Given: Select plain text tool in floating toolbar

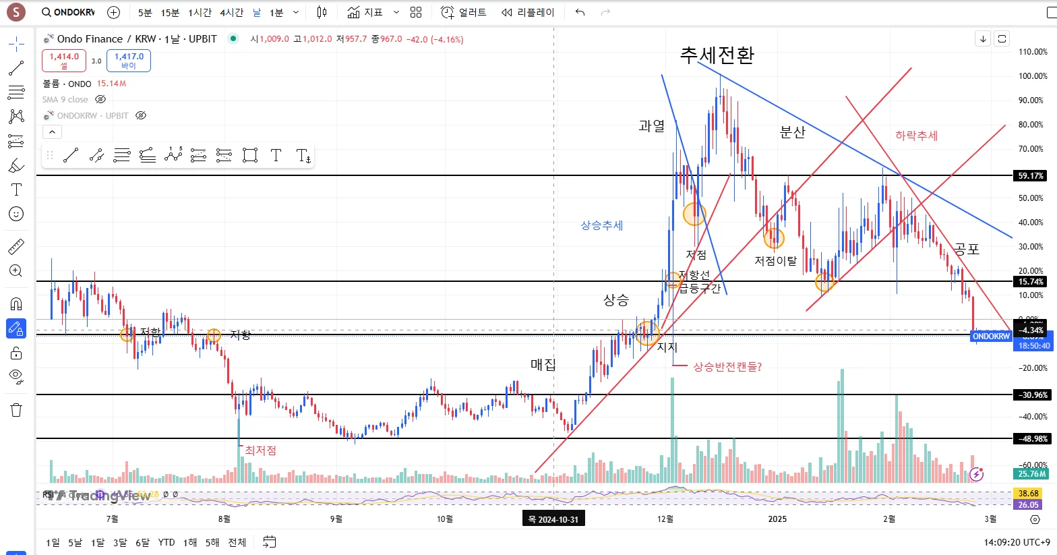Looking at the screenshot, I should click(x=276, y=156).
